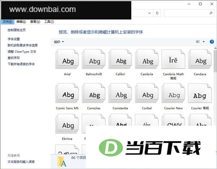Select the Arial font icon
The image size is (217, 169).
tap(67, 59)
